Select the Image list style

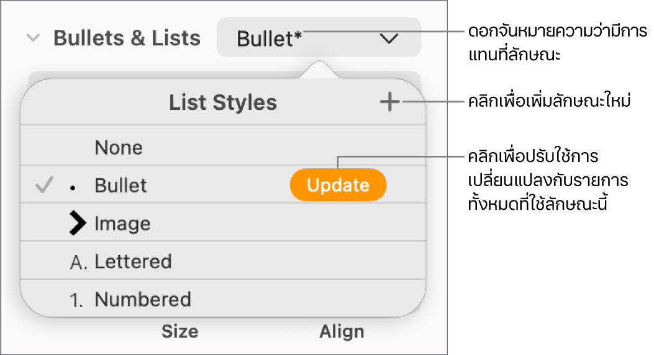coord(122,223)
